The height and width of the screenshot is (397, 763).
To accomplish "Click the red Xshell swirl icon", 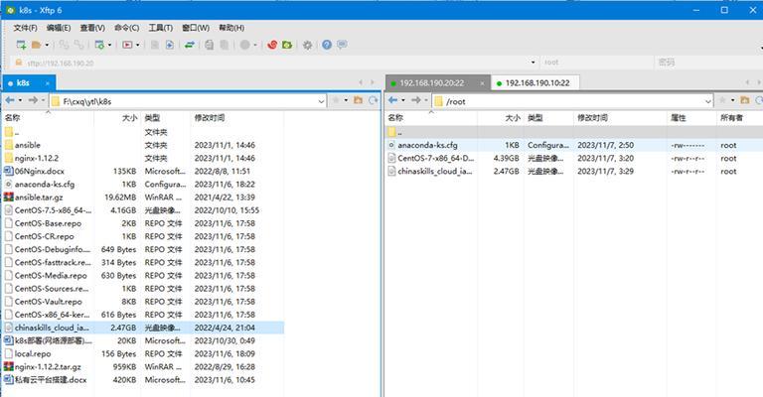I will click(272, 45).
